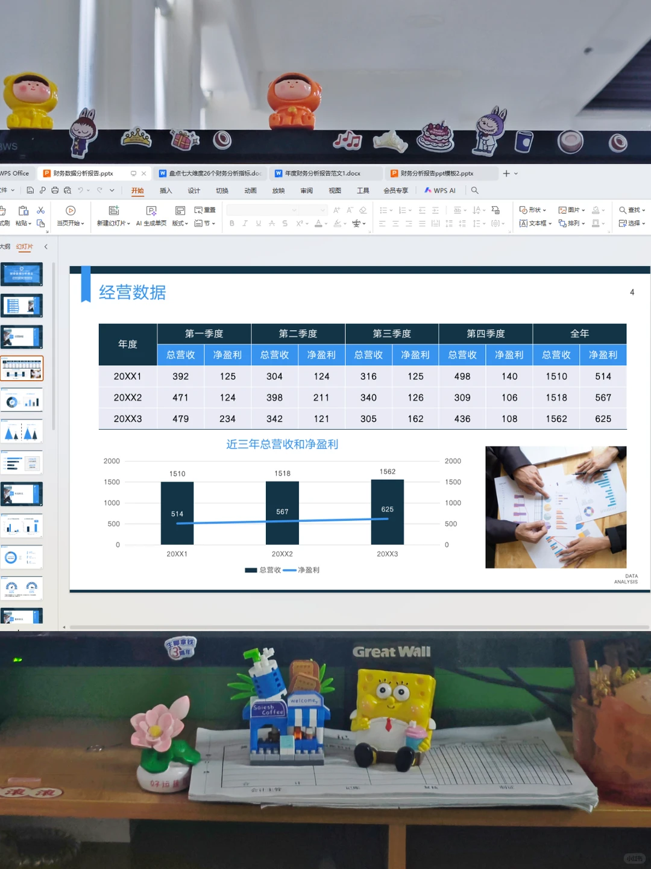Click the Strikethrough formatting icon

coord(272,223)
